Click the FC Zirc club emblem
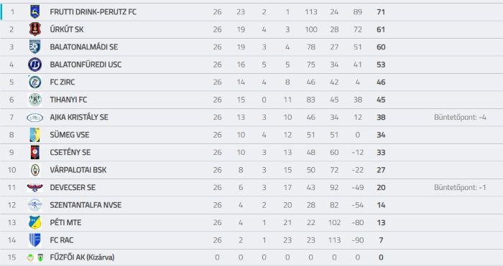Image resolution: width=503 pixels, height=266 pixels. click(34, 82)
